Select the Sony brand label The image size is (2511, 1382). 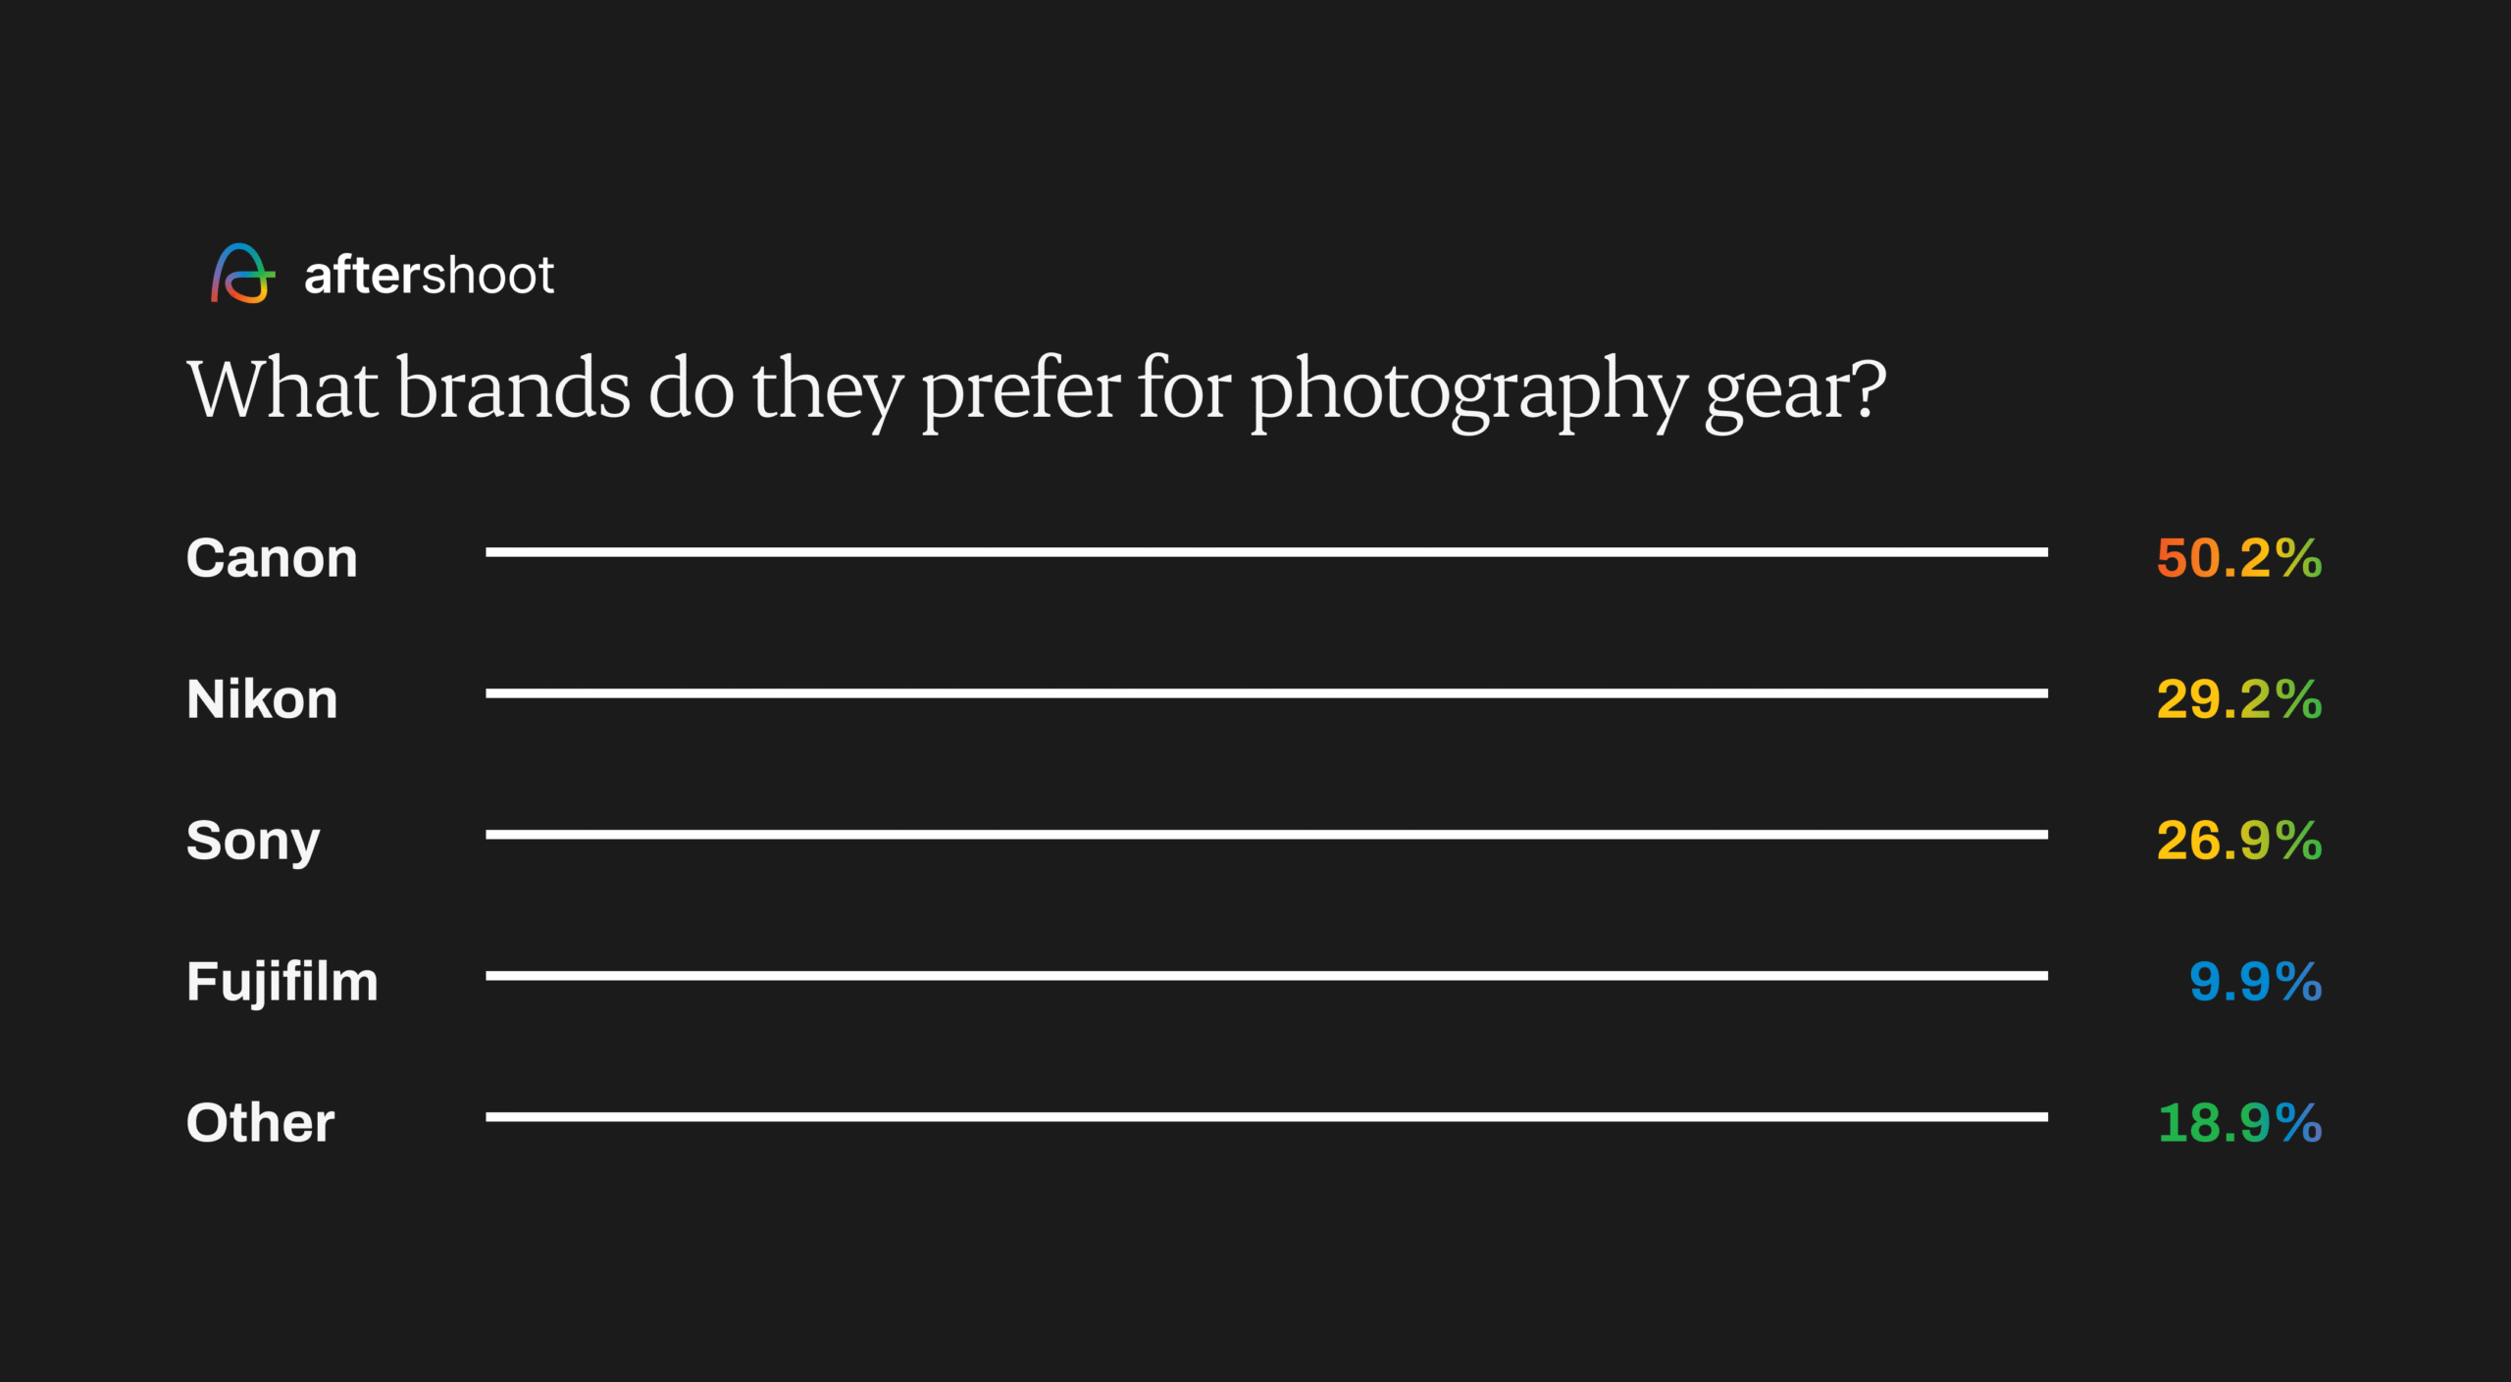tap(253, 842)
